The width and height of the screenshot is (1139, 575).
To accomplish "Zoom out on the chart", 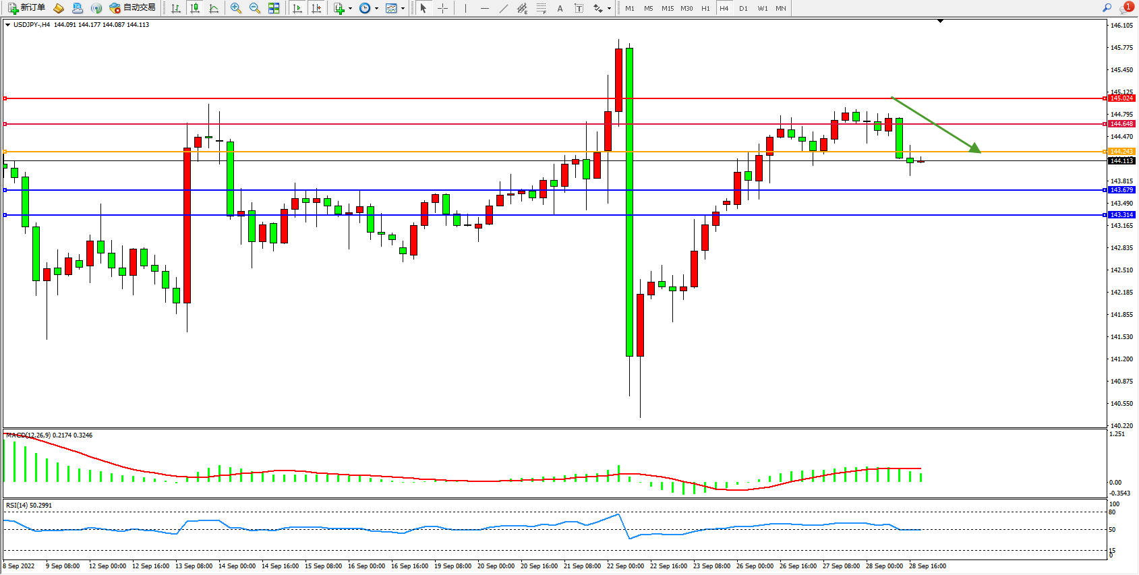I will [x=255, y=8].
